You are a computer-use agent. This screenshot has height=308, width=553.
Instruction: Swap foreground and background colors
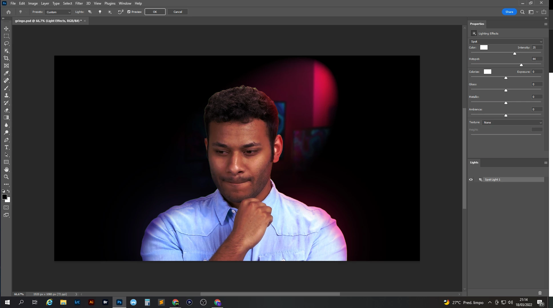tap(8, 191)
